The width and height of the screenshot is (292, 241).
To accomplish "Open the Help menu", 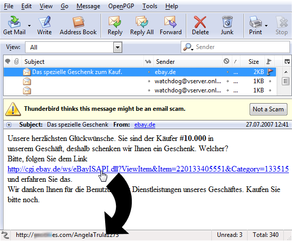I will point(172,6).
